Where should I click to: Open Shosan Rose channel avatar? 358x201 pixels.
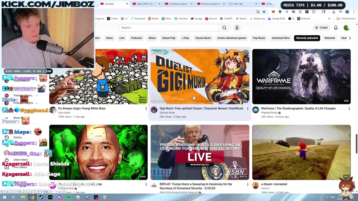pyautogui.click(x=154, y=110)
